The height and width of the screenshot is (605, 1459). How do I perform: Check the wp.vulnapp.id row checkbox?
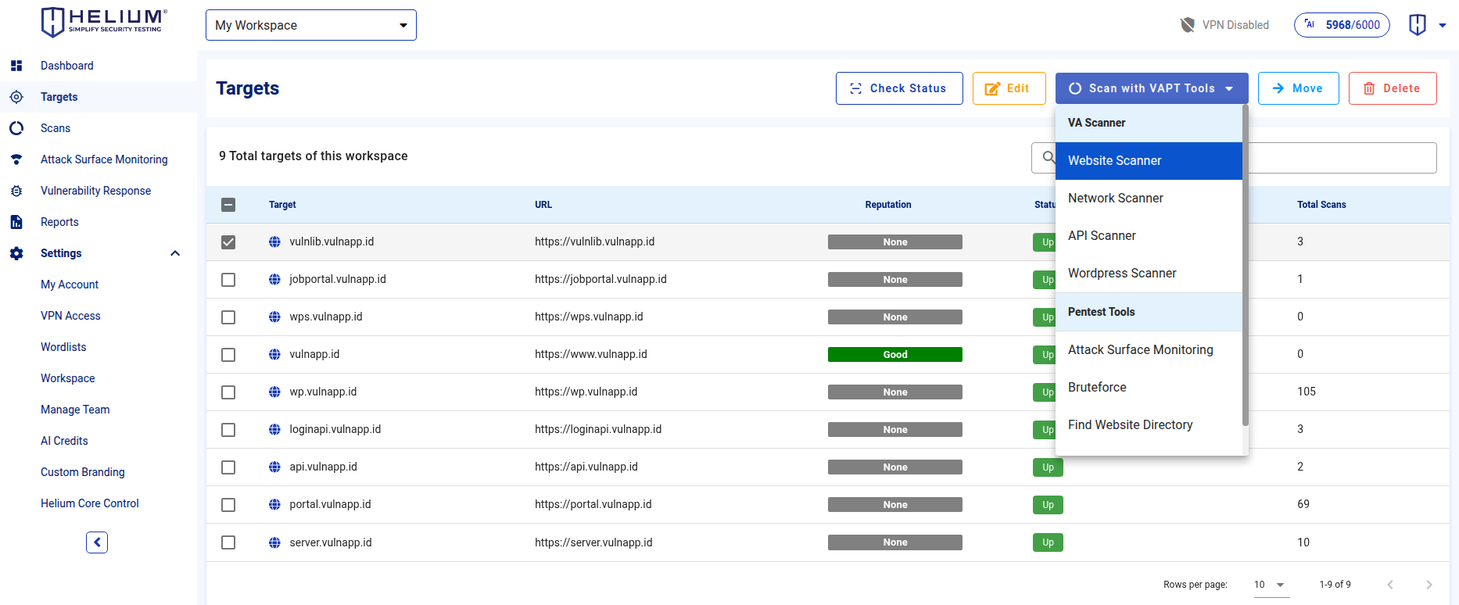click(228, 392)
